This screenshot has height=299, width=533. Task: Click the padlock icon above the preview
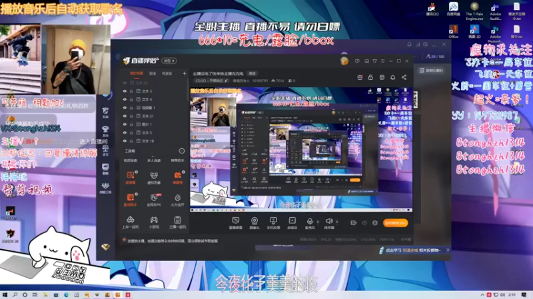click(x=370, y=77)
